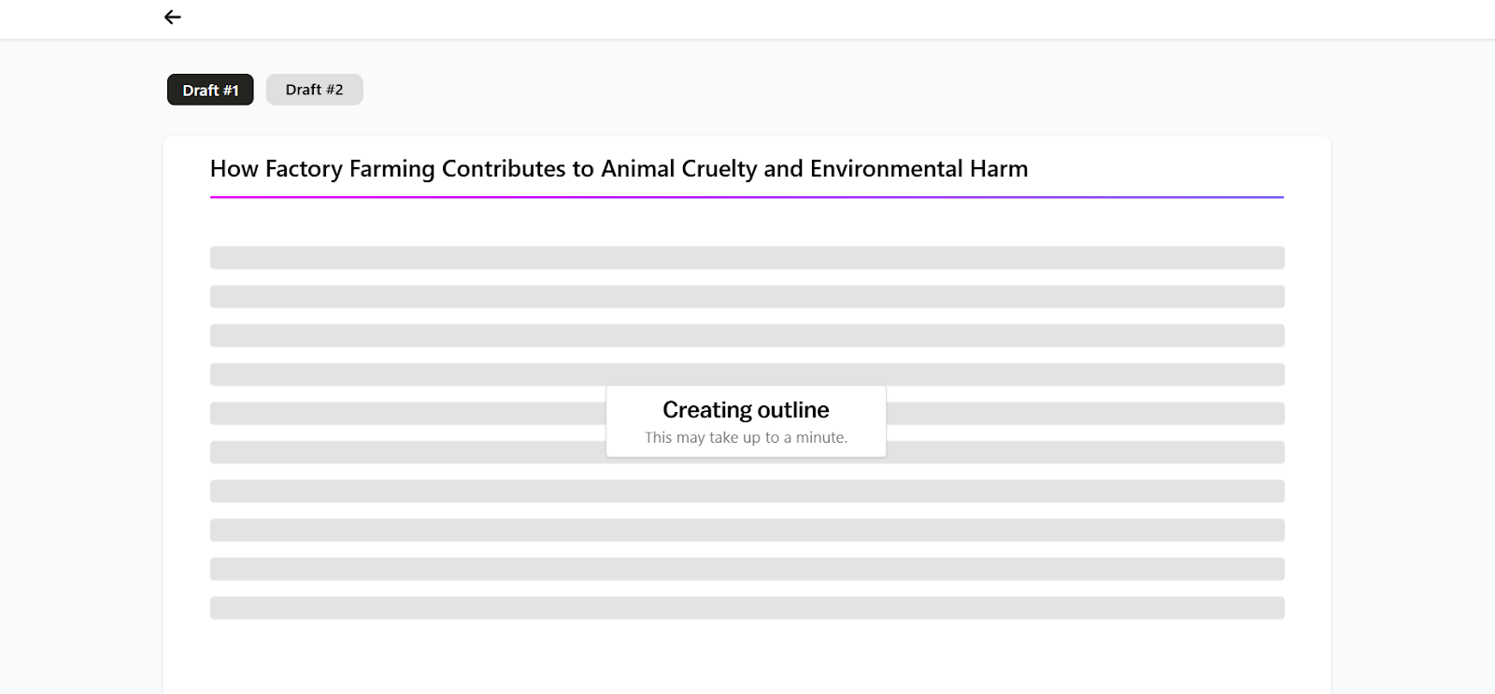Select the Draft #1 tab
1495x694 pixels.
pyautogui.click(x=210, y=90)
